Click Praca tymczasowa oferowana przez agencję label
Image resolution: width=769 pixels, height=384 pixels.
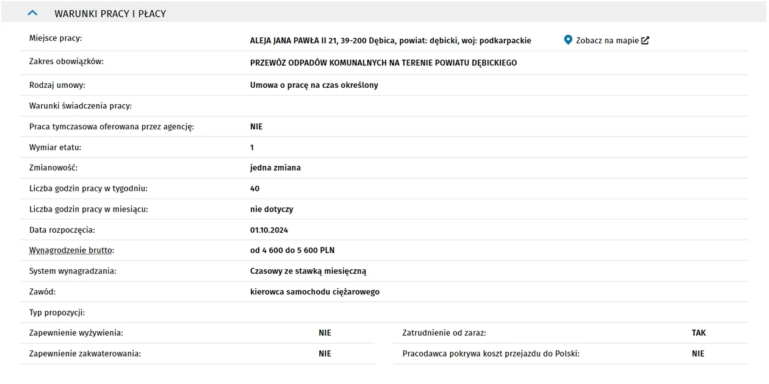(112, 127)
